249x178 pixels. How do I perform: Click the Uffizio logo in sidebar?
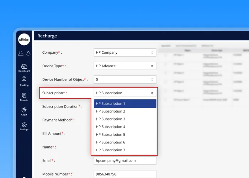pos(24,40)
